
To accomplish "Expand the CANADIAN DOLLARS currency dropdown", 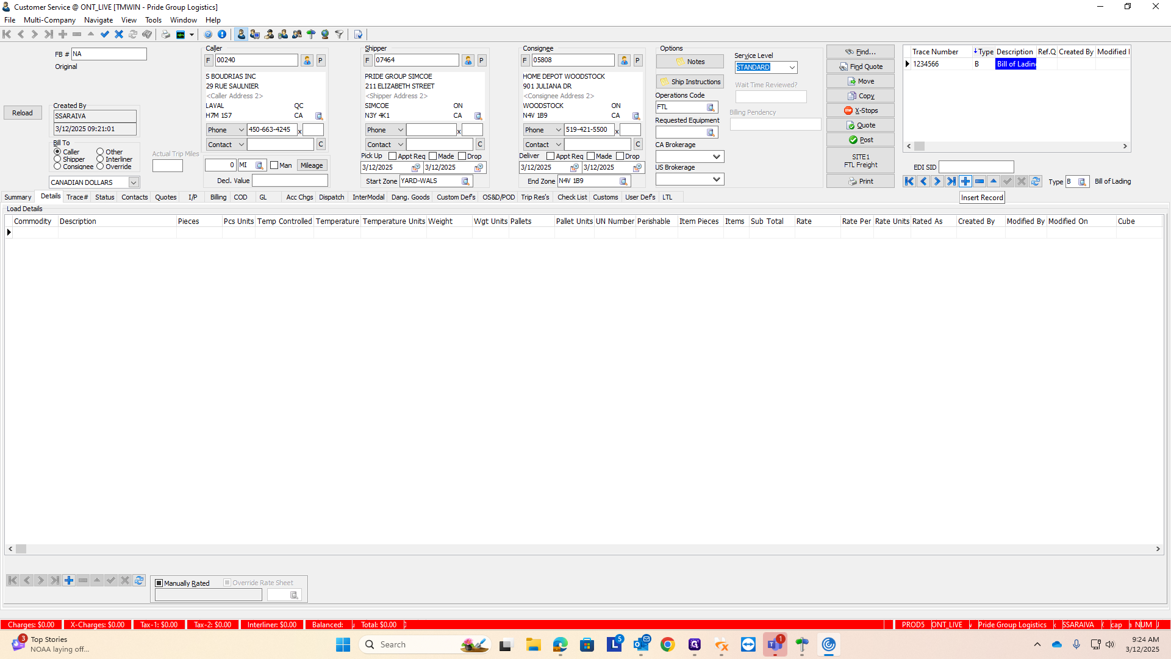I will pos(133,182).
